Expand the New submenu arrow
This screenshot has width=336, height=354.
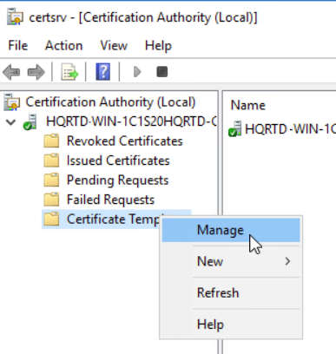pos(287,261)
